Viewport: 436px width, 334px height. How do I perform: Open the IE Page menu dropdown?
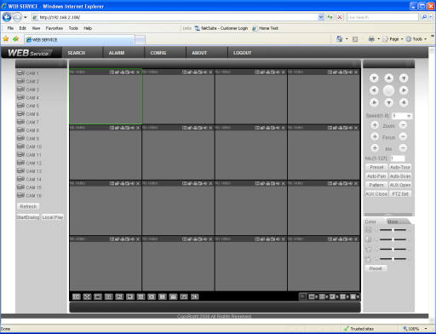[x=393, y=39]
